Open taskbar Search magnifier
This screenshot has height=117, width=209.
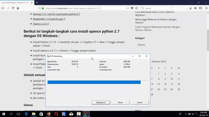click(x=11, y=114)
